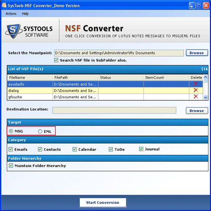
Task: Click the title bar application icon
Action: coord(4,5)
